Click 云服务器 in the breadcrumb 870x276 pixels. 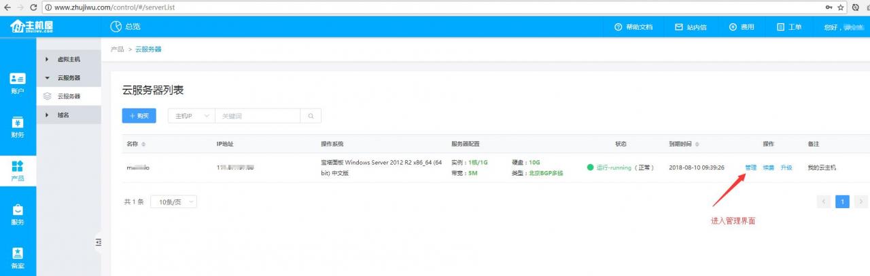pyautogui.click(x=148, y=50)
